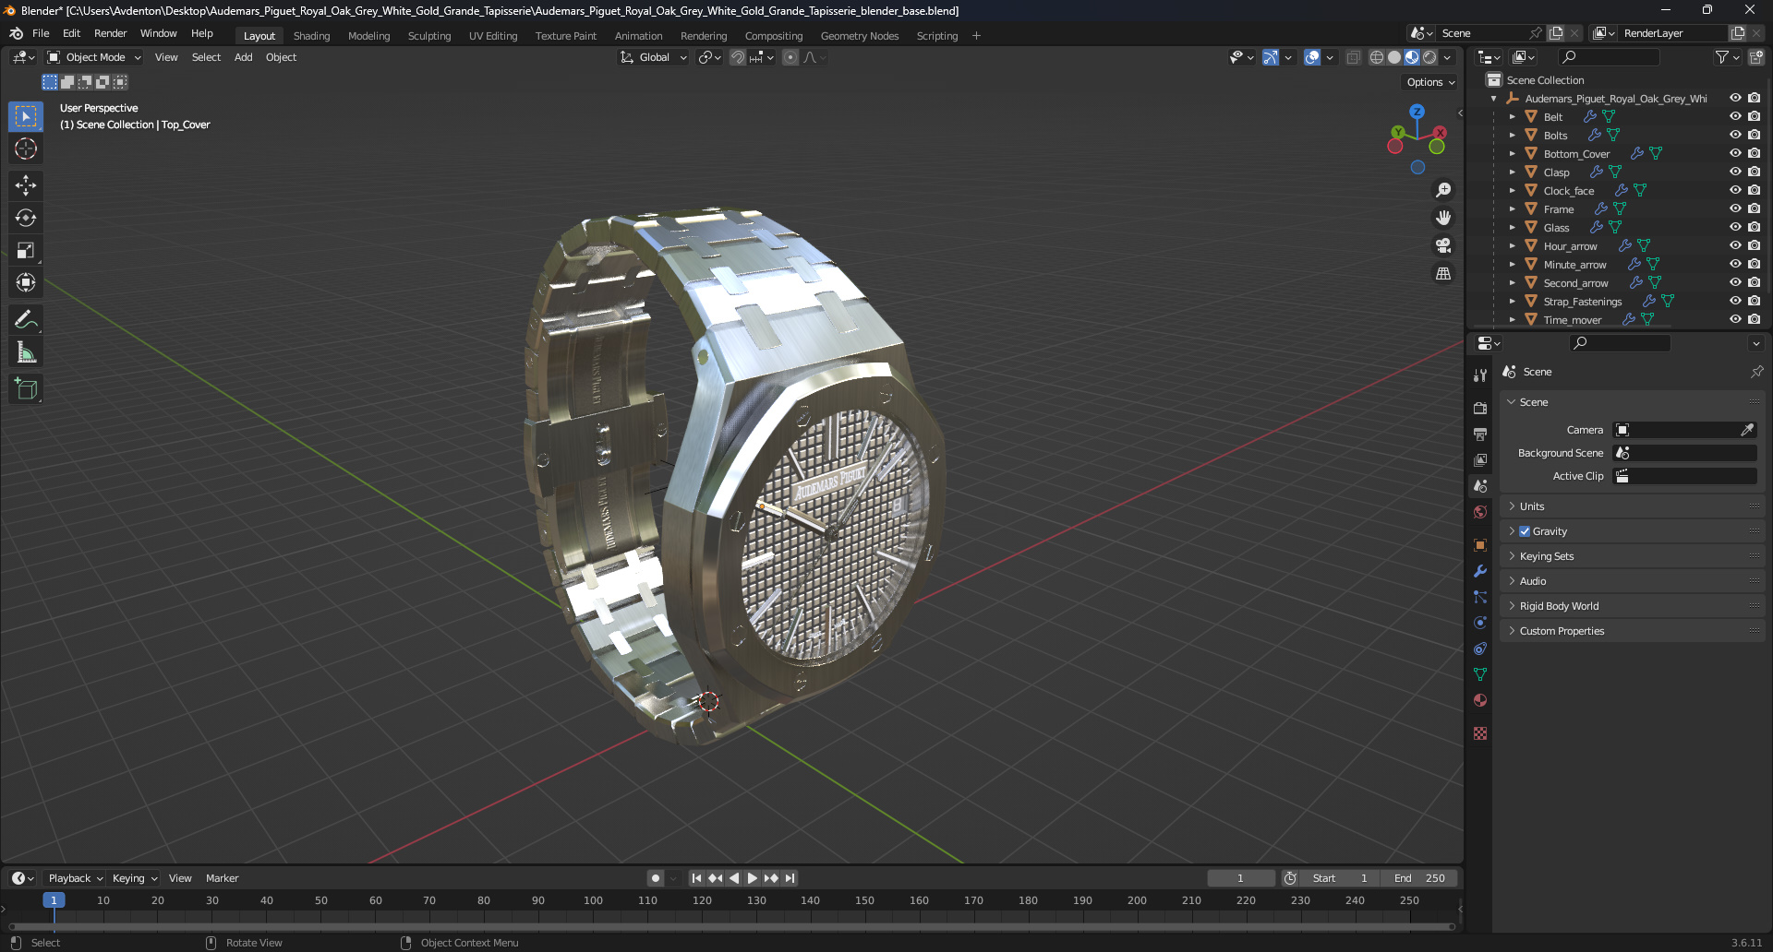Switch perspective/orthographic with the grid icon
The width and height of the screenshot is (1773, 952).
1442,273
